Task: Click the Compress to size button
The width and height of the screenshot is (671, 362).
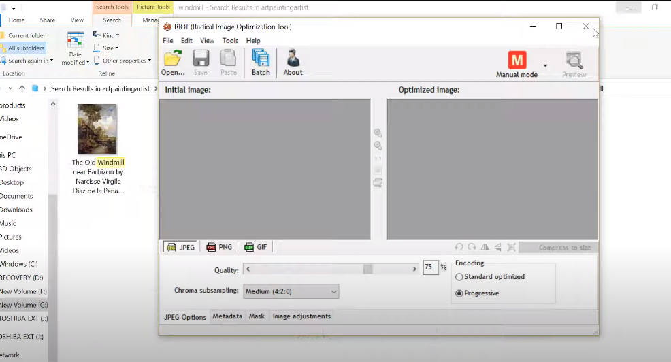Action: coord(559,248)
